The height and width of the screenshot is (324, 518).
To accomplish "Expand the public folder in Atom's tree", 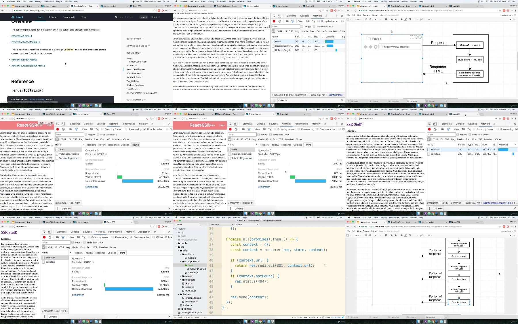I will click(176, 243).
